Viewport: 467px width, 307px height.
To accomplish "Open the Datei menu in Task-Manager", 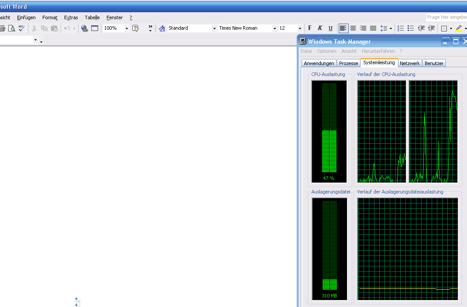I will 306,51.
